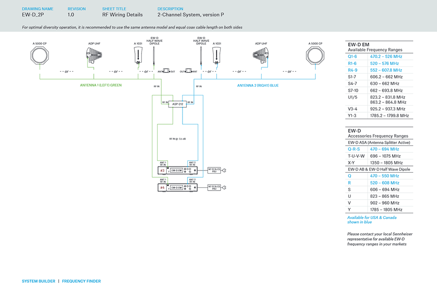This screenshot has height=291, width=437.
Task: Click the NT 12-35 CS PSU of receiver #4
Action: [214, 187]
